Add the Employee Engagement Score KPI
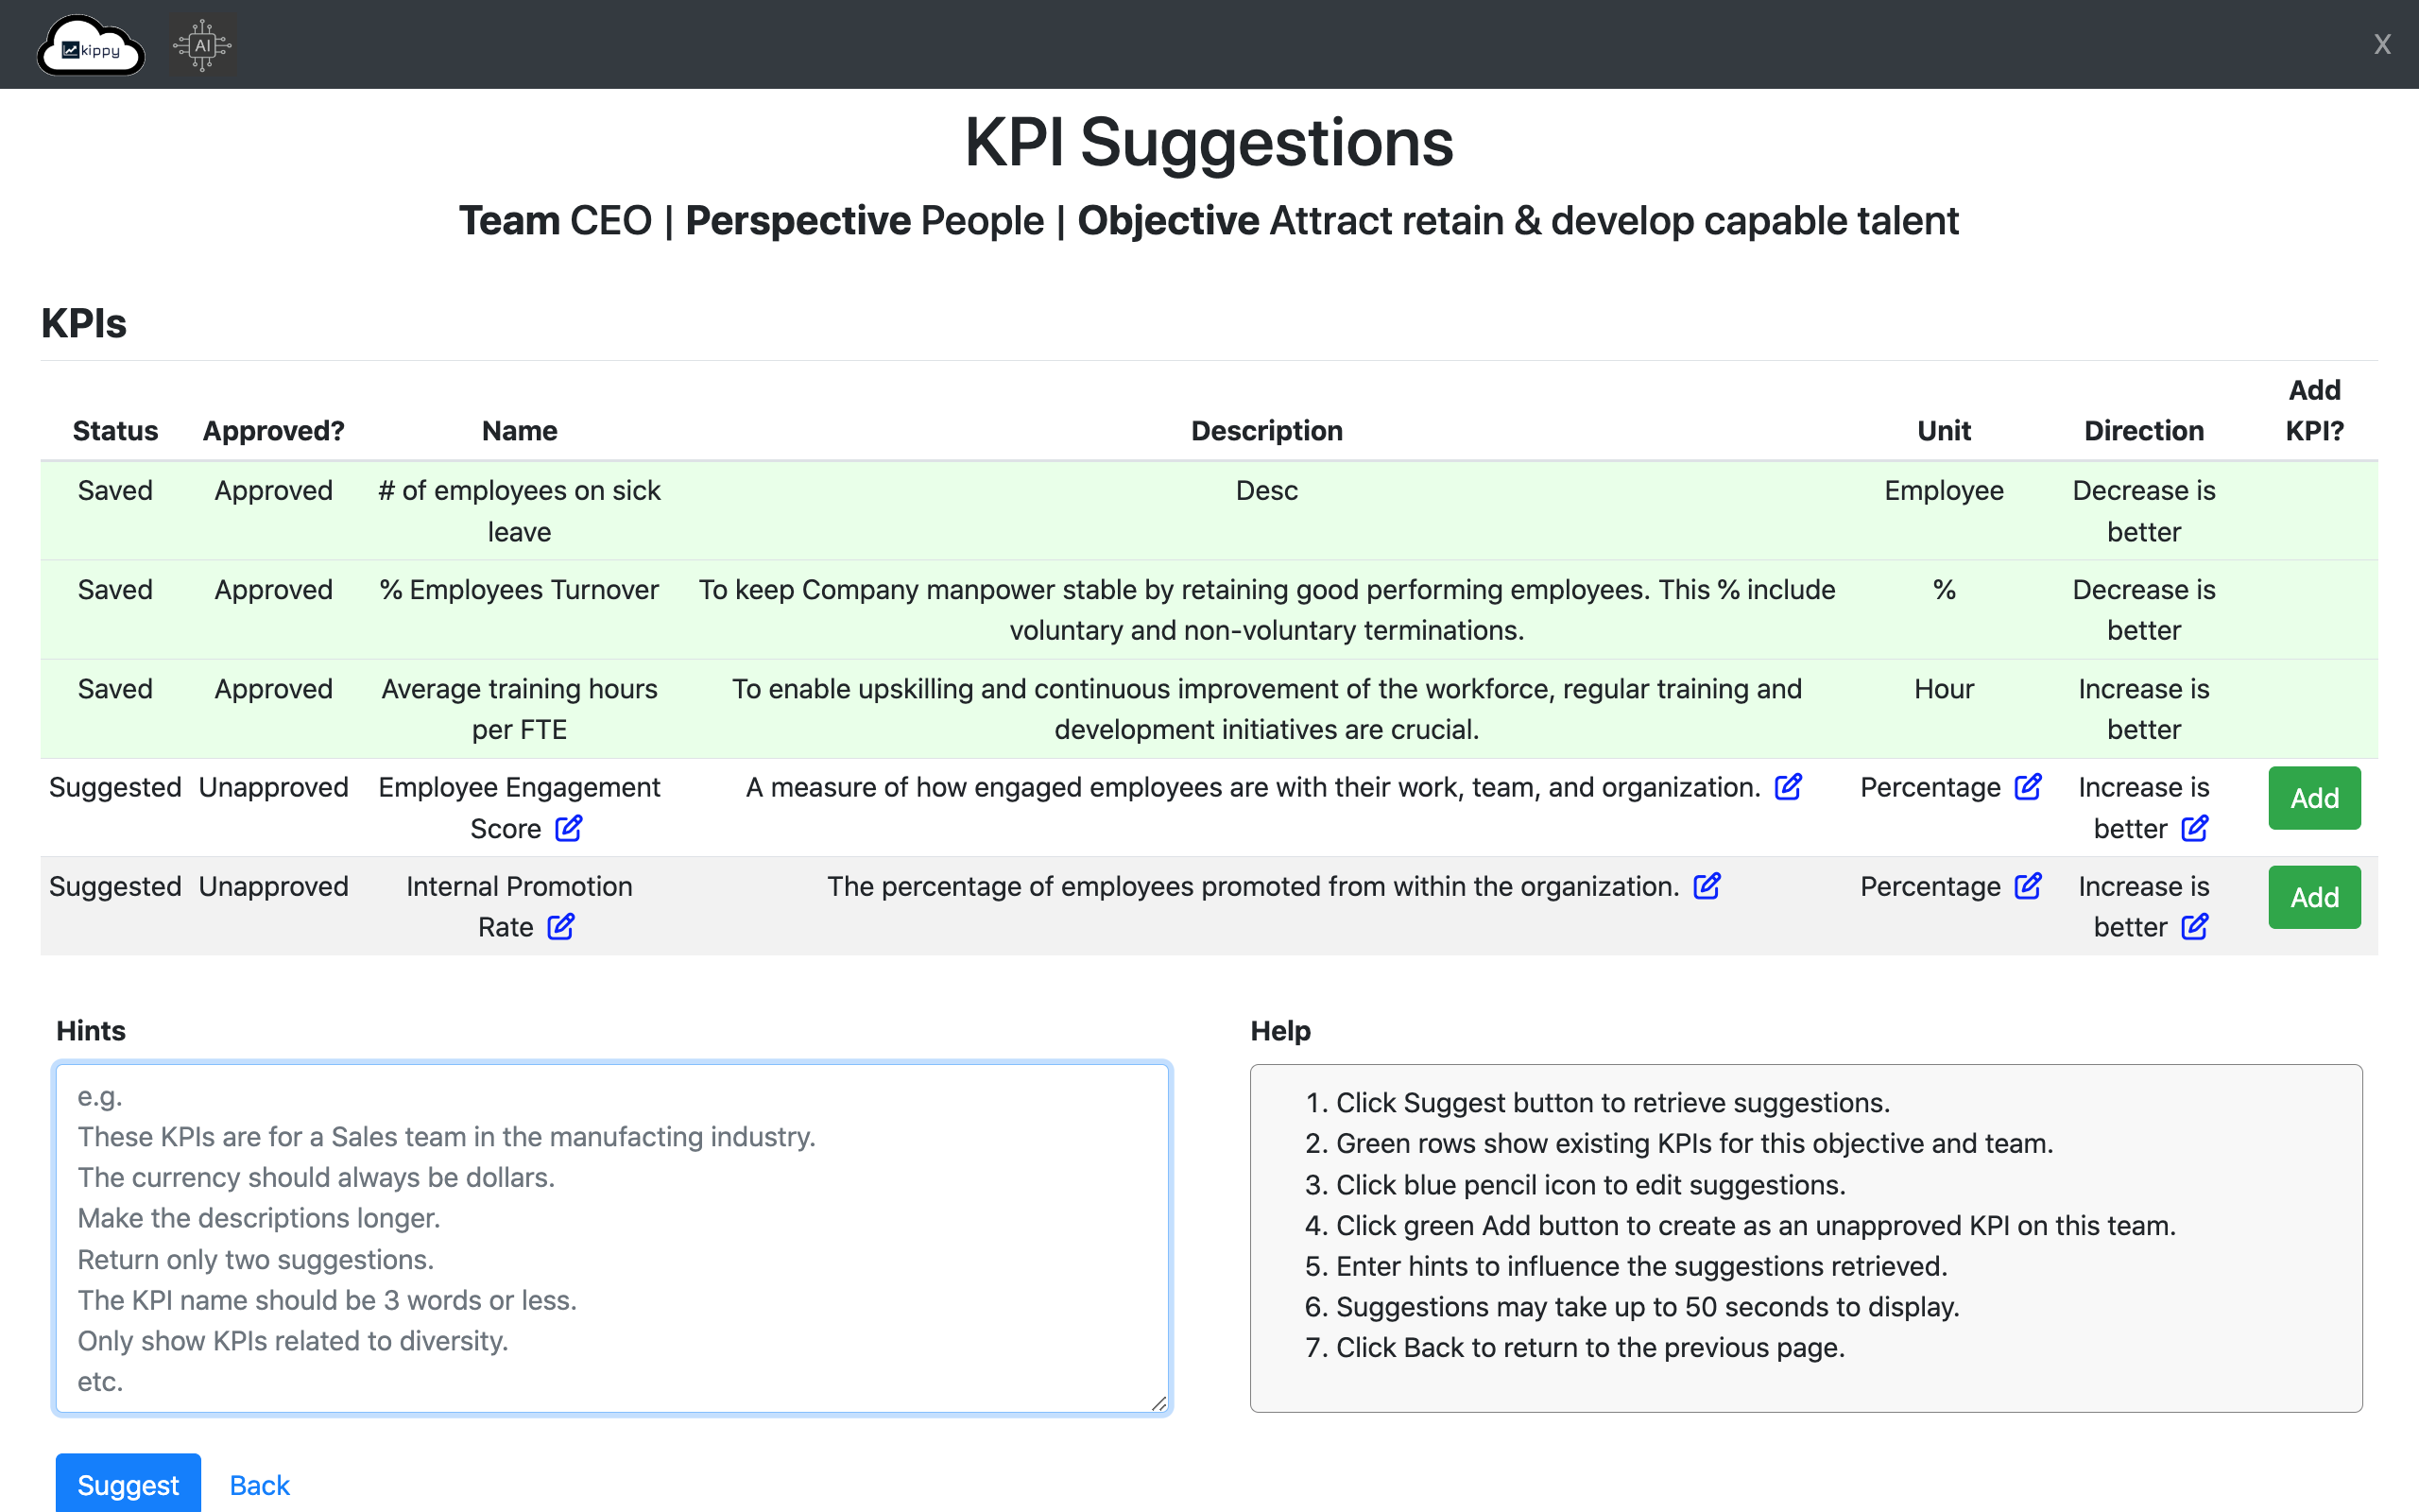Viewport: 2419px width, 1512px height. (2314, 798)
